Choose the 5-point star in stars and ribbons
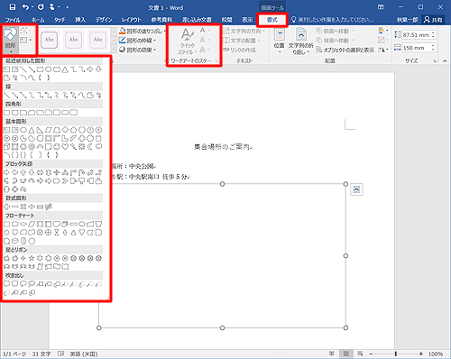The image size is (451, 359). [32, 258]
